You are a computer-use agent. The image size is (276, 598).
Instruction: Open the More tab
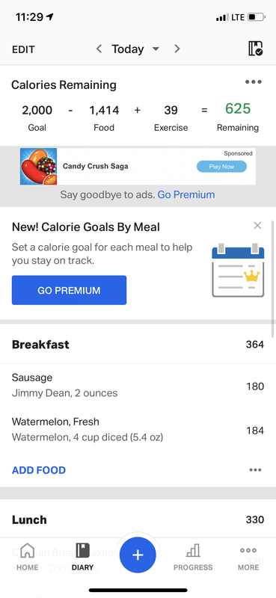(x=248, y=557)
